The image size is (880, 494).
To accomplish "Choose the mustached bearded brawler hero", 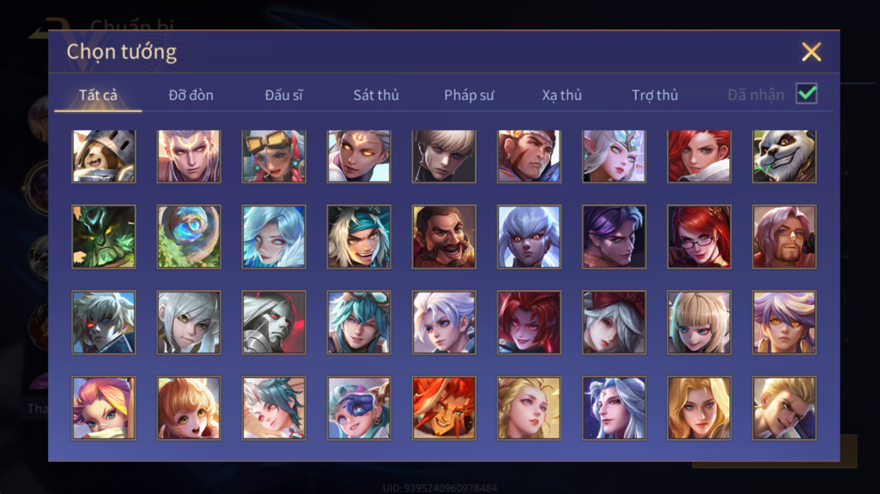I will (x=444, y=237).
